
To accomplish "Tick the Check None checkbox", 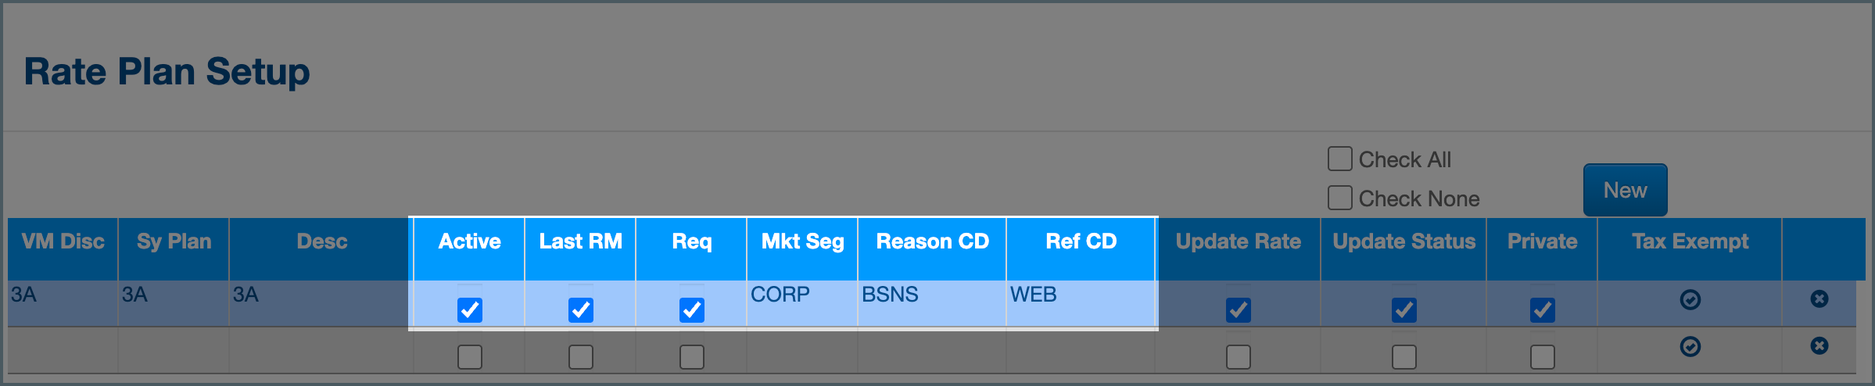I will pos(1339,198).
